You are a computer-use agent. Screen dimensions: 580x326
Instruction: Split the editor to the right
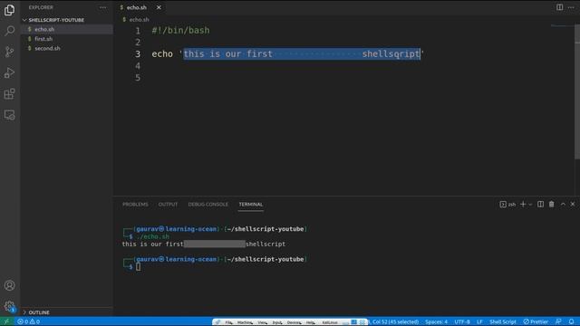tap(559, 7)
